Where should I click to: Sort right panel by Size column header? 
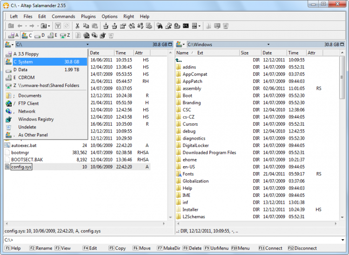click(250, 53)
